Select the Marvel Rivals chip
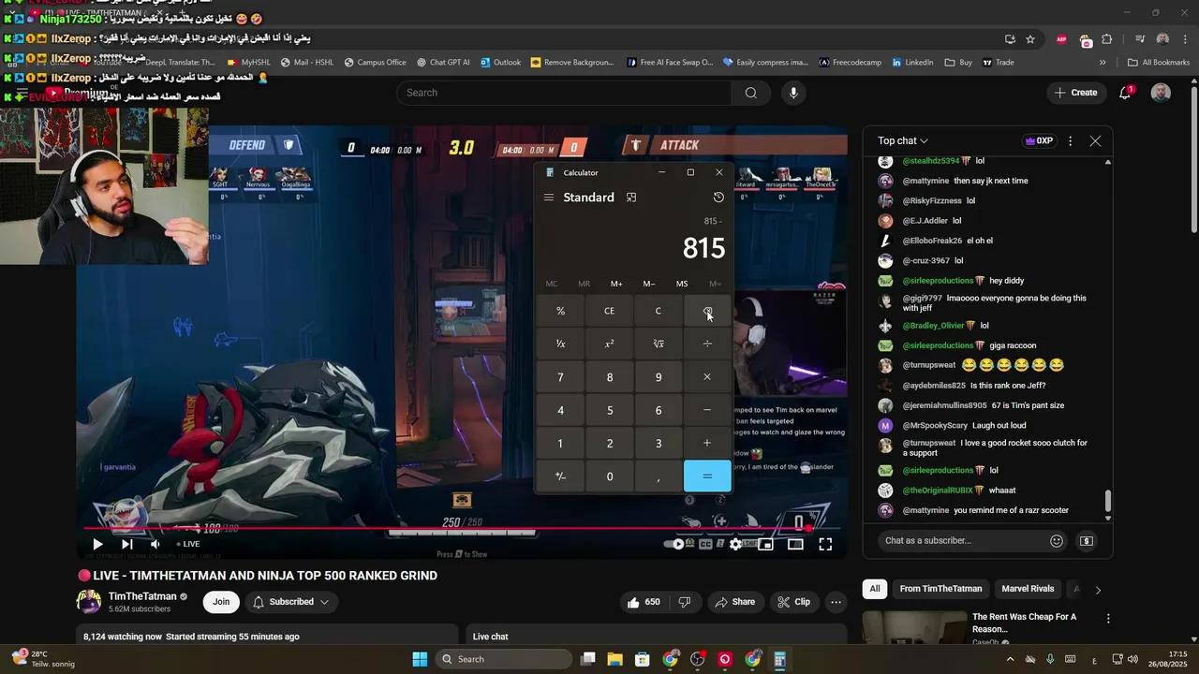Viewport: 1199px width, 674px height. [x=1028, y=589]
